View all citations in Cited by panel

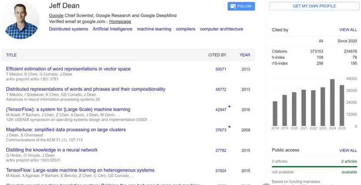348,30
